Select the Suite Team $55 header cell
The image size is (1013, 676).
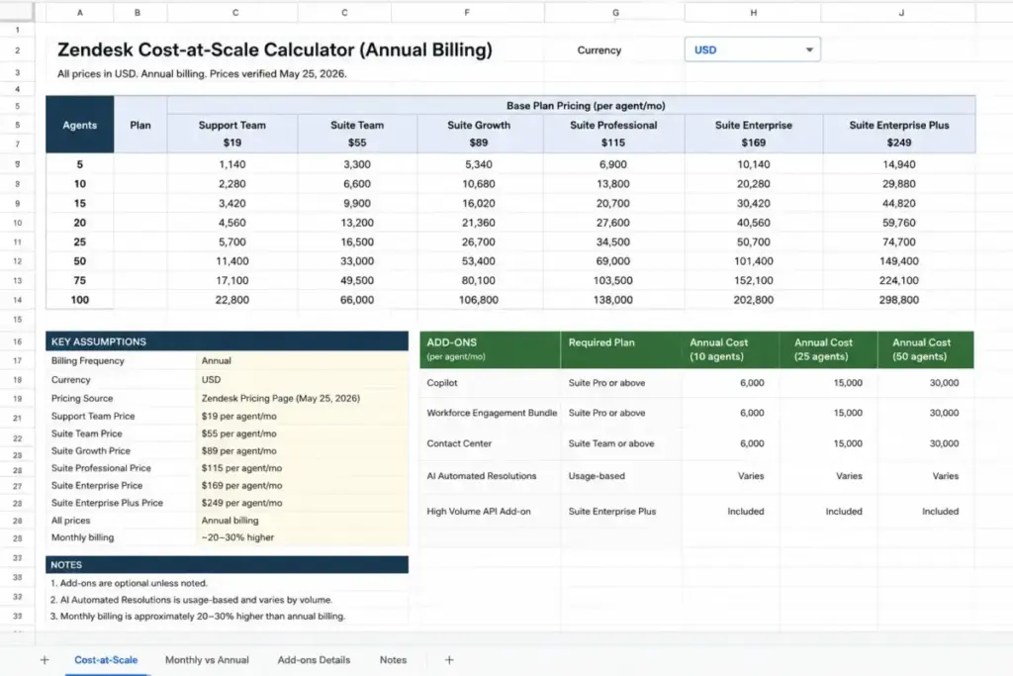tap(356, 134)
